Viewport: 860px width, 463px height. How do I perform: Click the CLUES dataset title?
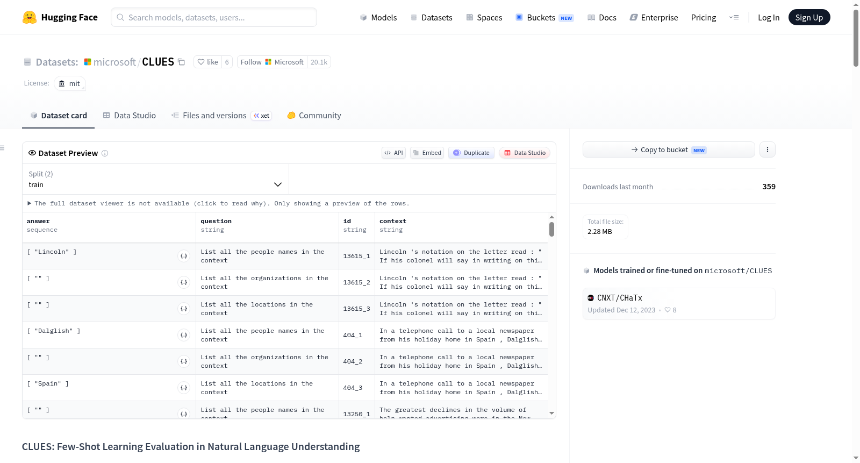158,62
